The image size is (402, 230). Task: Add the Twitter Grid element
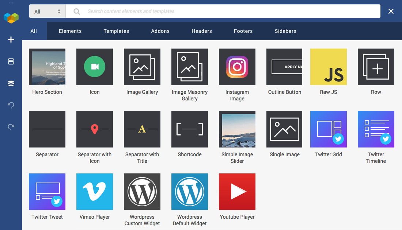coord(329,129)
